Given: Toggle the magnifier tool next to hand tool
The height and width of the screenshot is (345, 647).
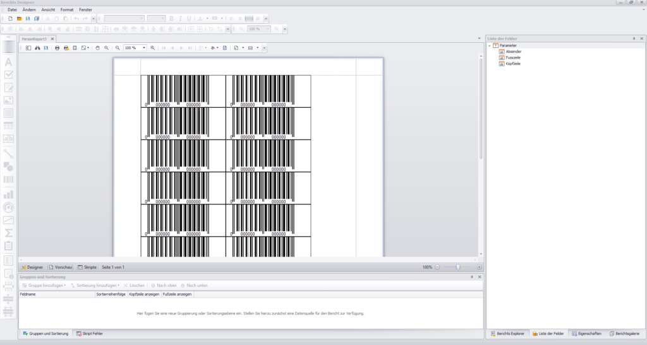Looking at the screenshot, I should click(x=106, y=48).
